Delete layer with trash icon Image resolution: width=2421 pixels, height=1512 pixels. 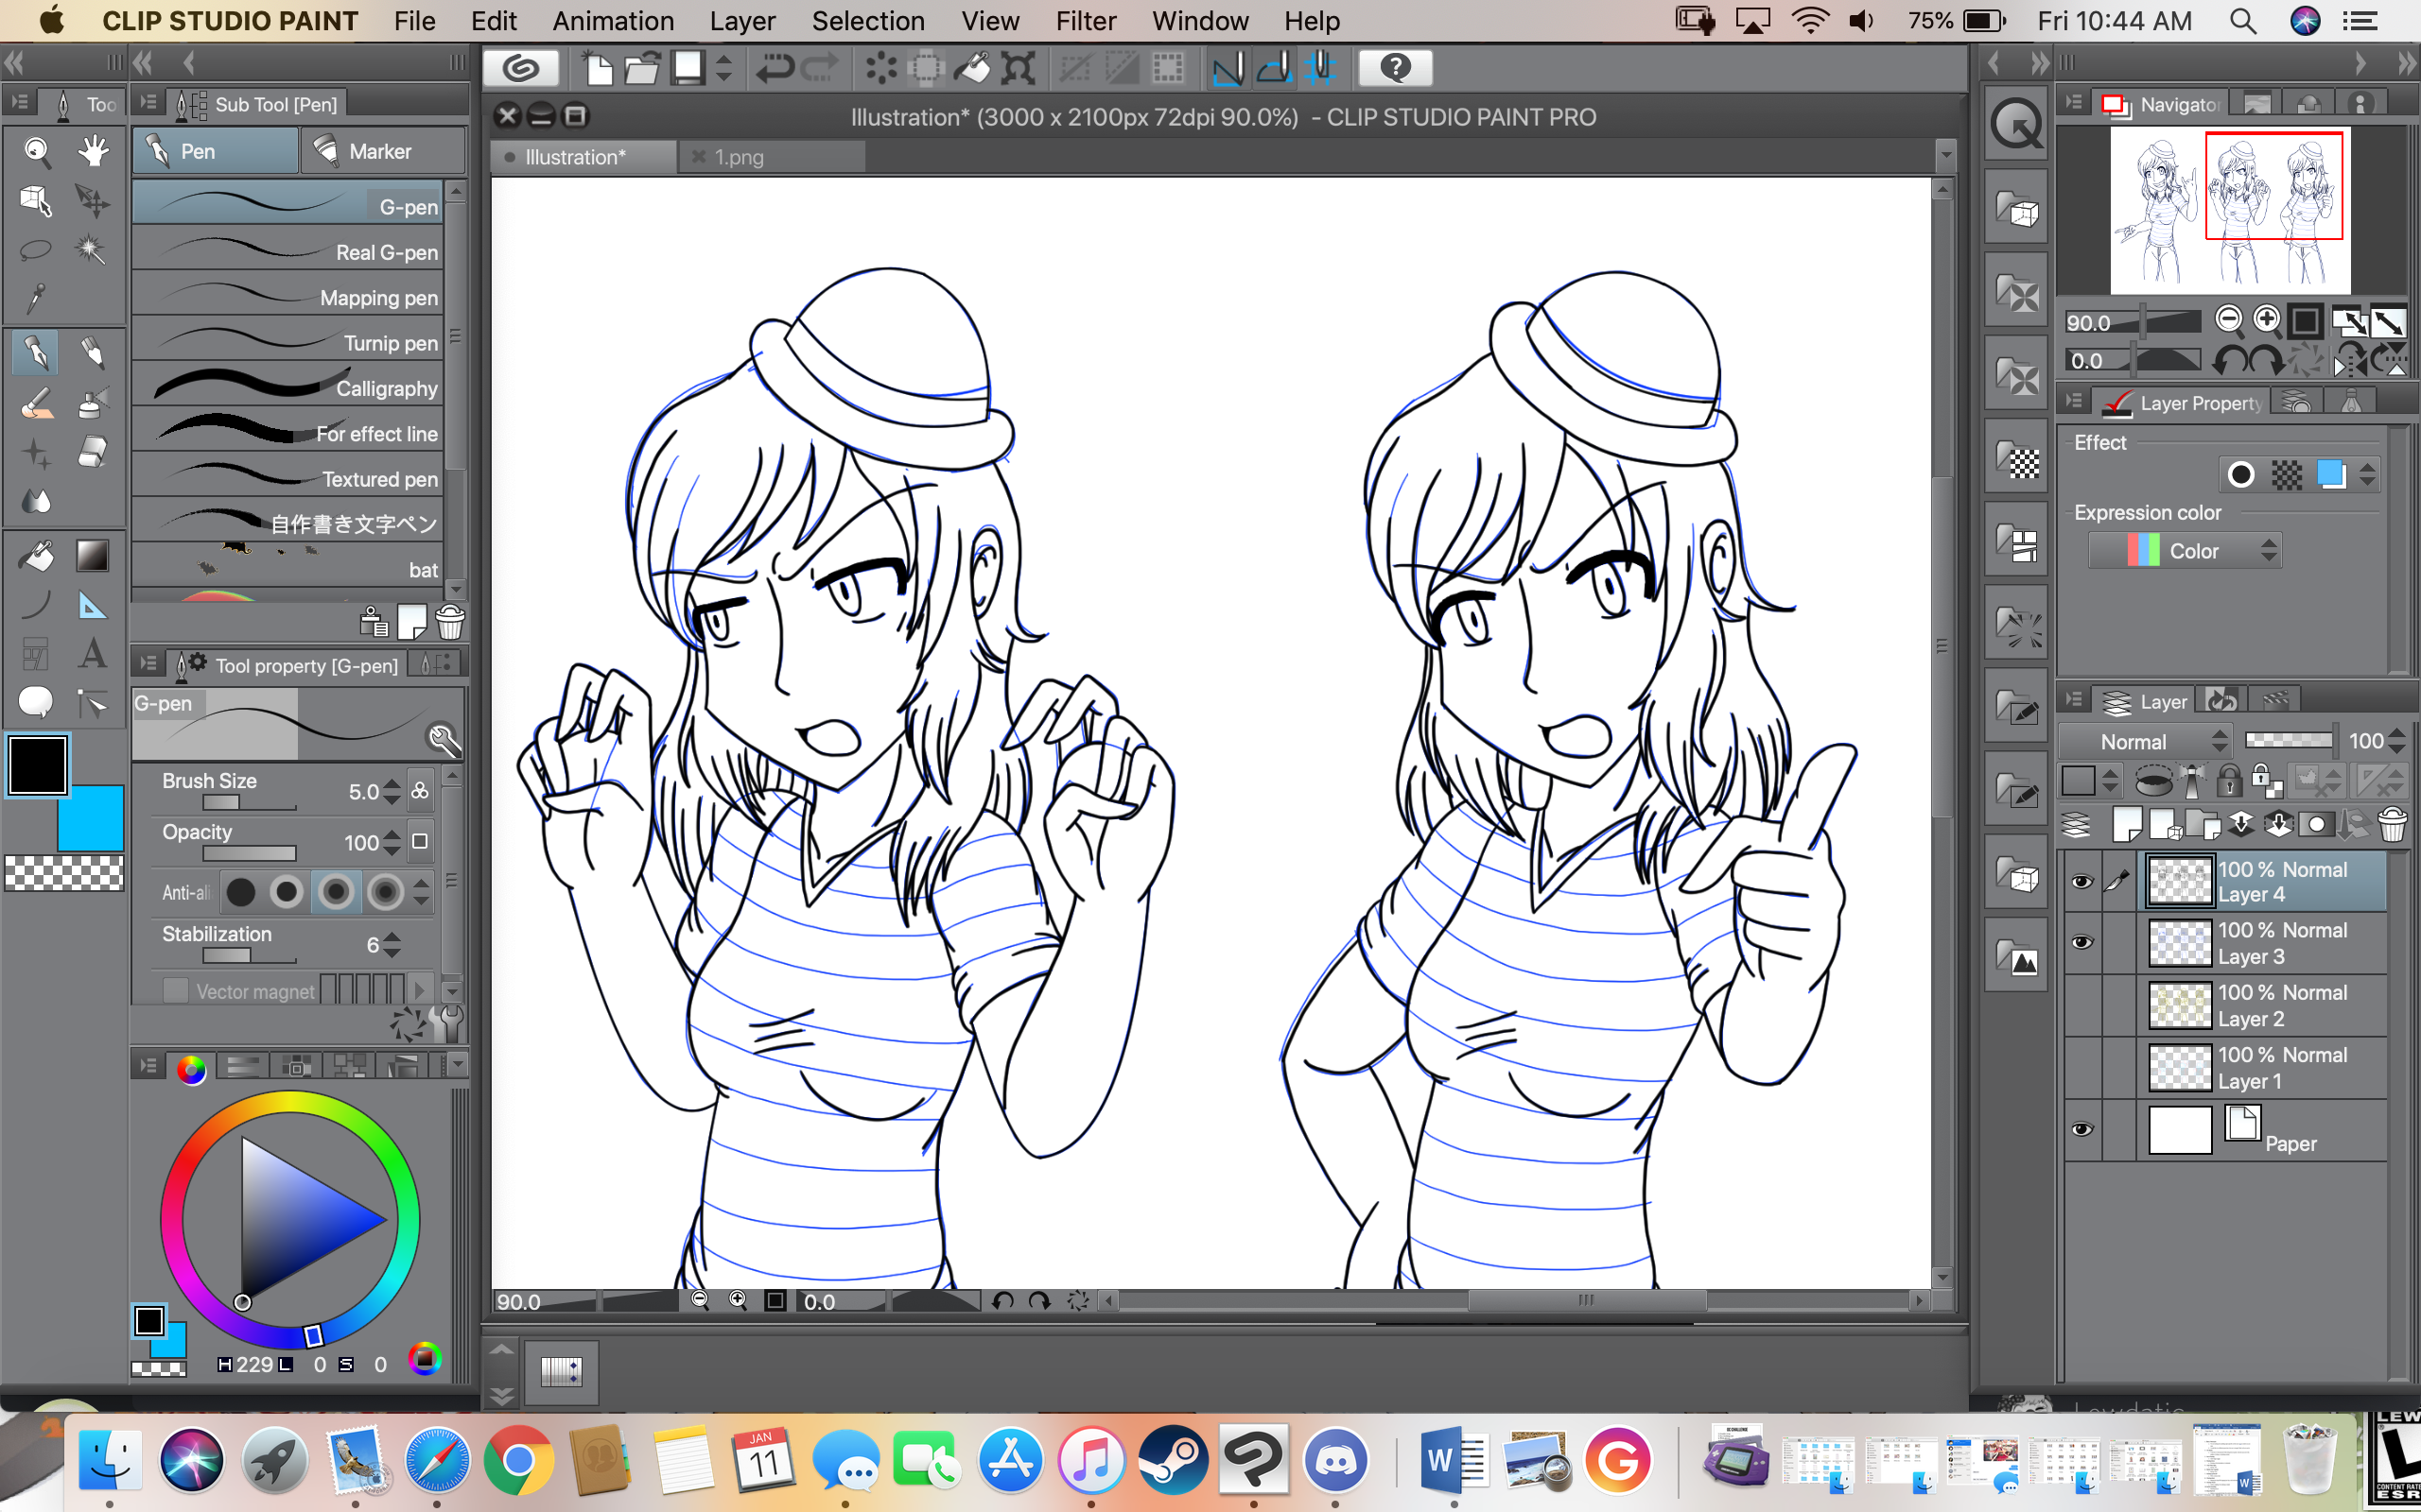pyautogui.click(x=2392, y=824)
